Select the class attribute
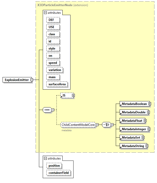 tap(53, 34)
